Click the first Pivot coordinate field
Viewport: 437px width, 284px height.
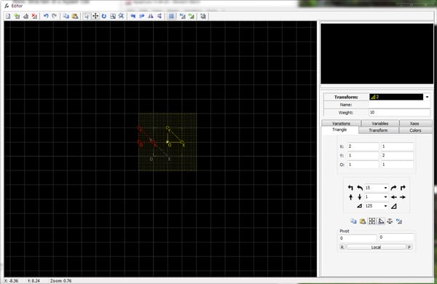358,238
